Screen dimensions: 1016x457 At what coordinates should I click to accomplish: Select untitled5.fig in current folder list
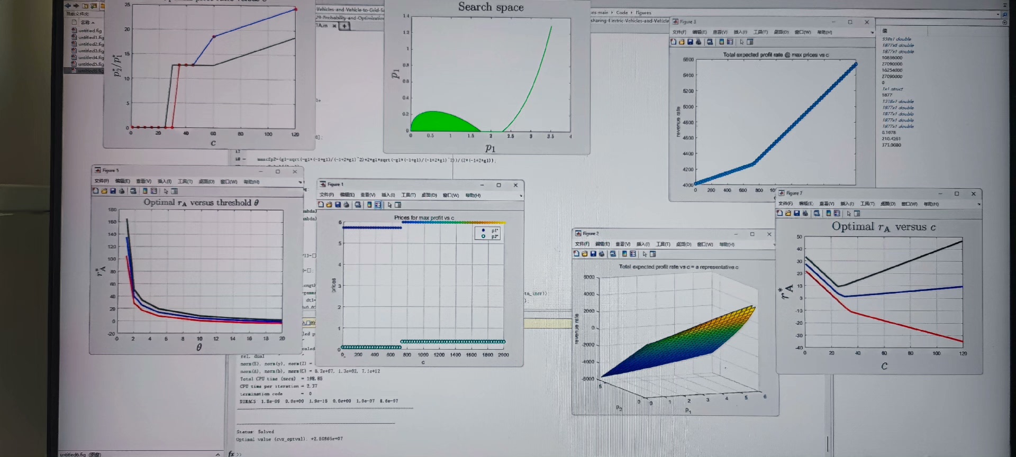pyautogui.click(x=88, y=64)
